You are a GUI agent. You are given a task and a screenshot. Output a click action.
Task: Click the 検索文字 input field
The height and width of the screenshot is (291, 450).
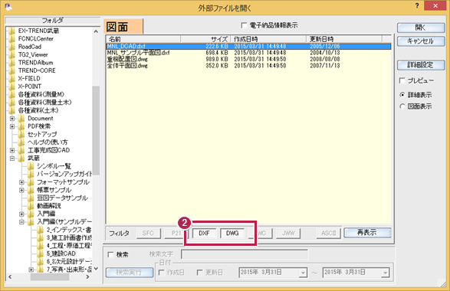coord(245,254)
